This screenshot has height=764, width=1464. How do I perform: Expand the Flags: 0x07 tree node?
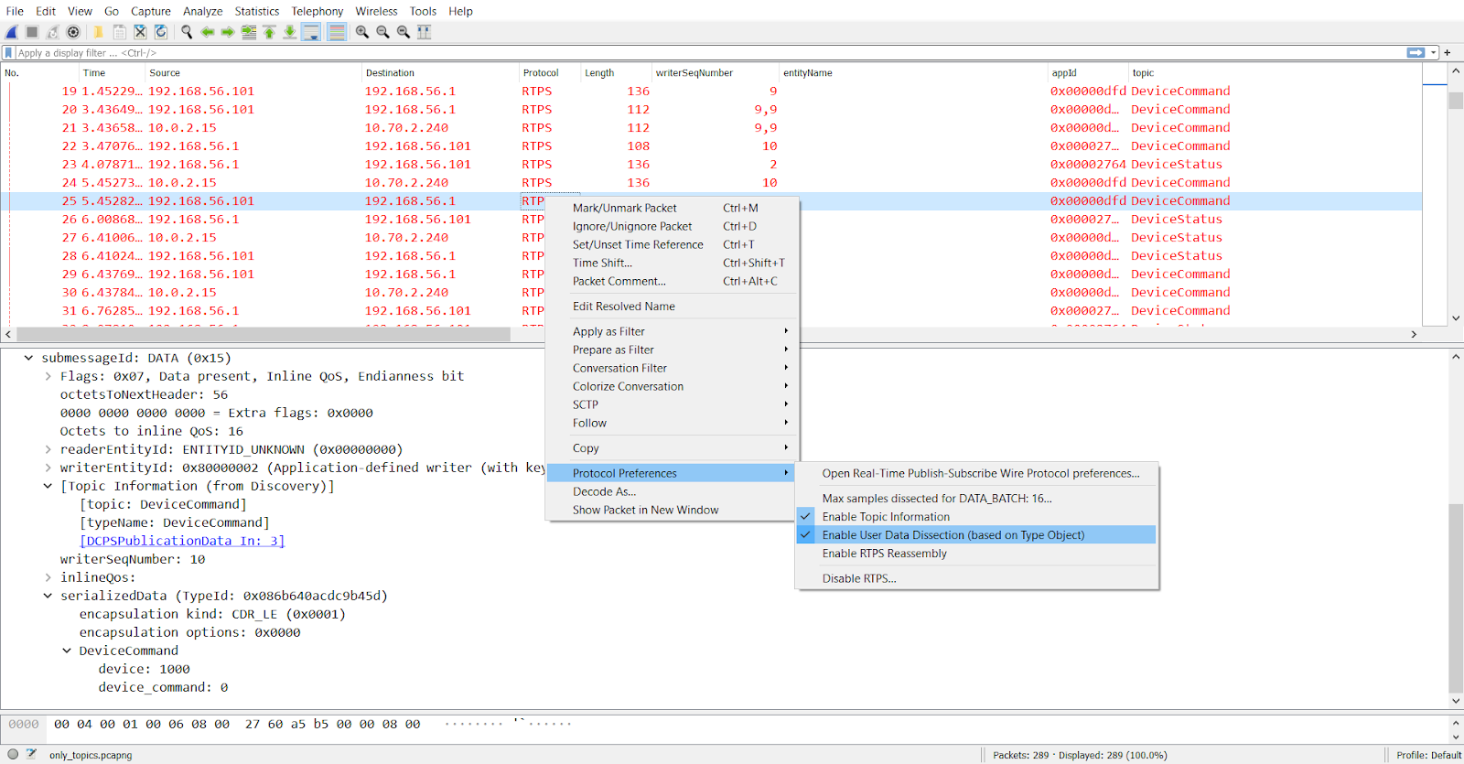tap(48, 376)
